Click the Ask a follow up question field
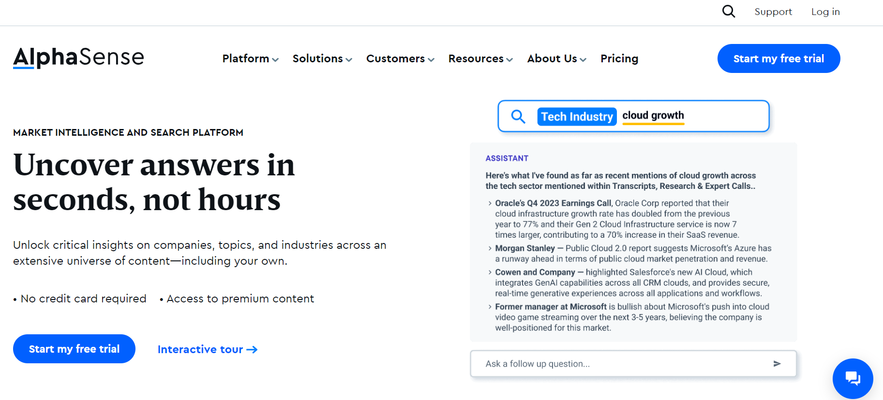Image resolution: width=883 pixels, height=400 pixels. (x=633, y=364)
